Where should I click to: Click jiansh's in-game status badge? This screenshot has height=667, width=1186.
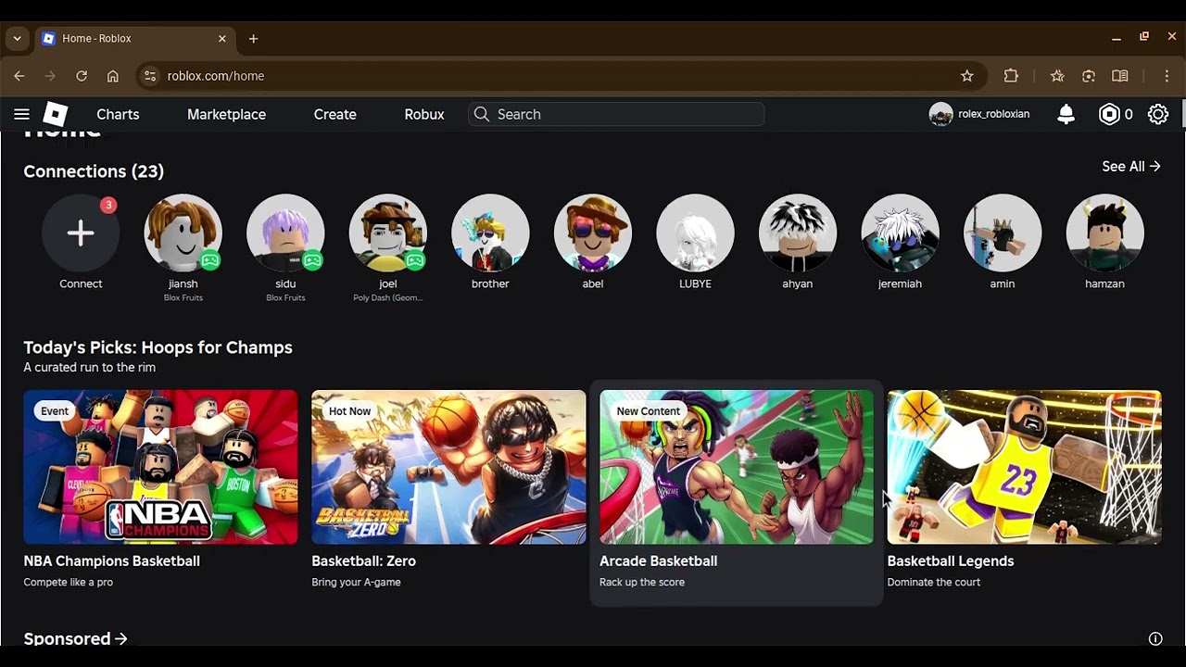pyautogui.click(x=210, y=260)
